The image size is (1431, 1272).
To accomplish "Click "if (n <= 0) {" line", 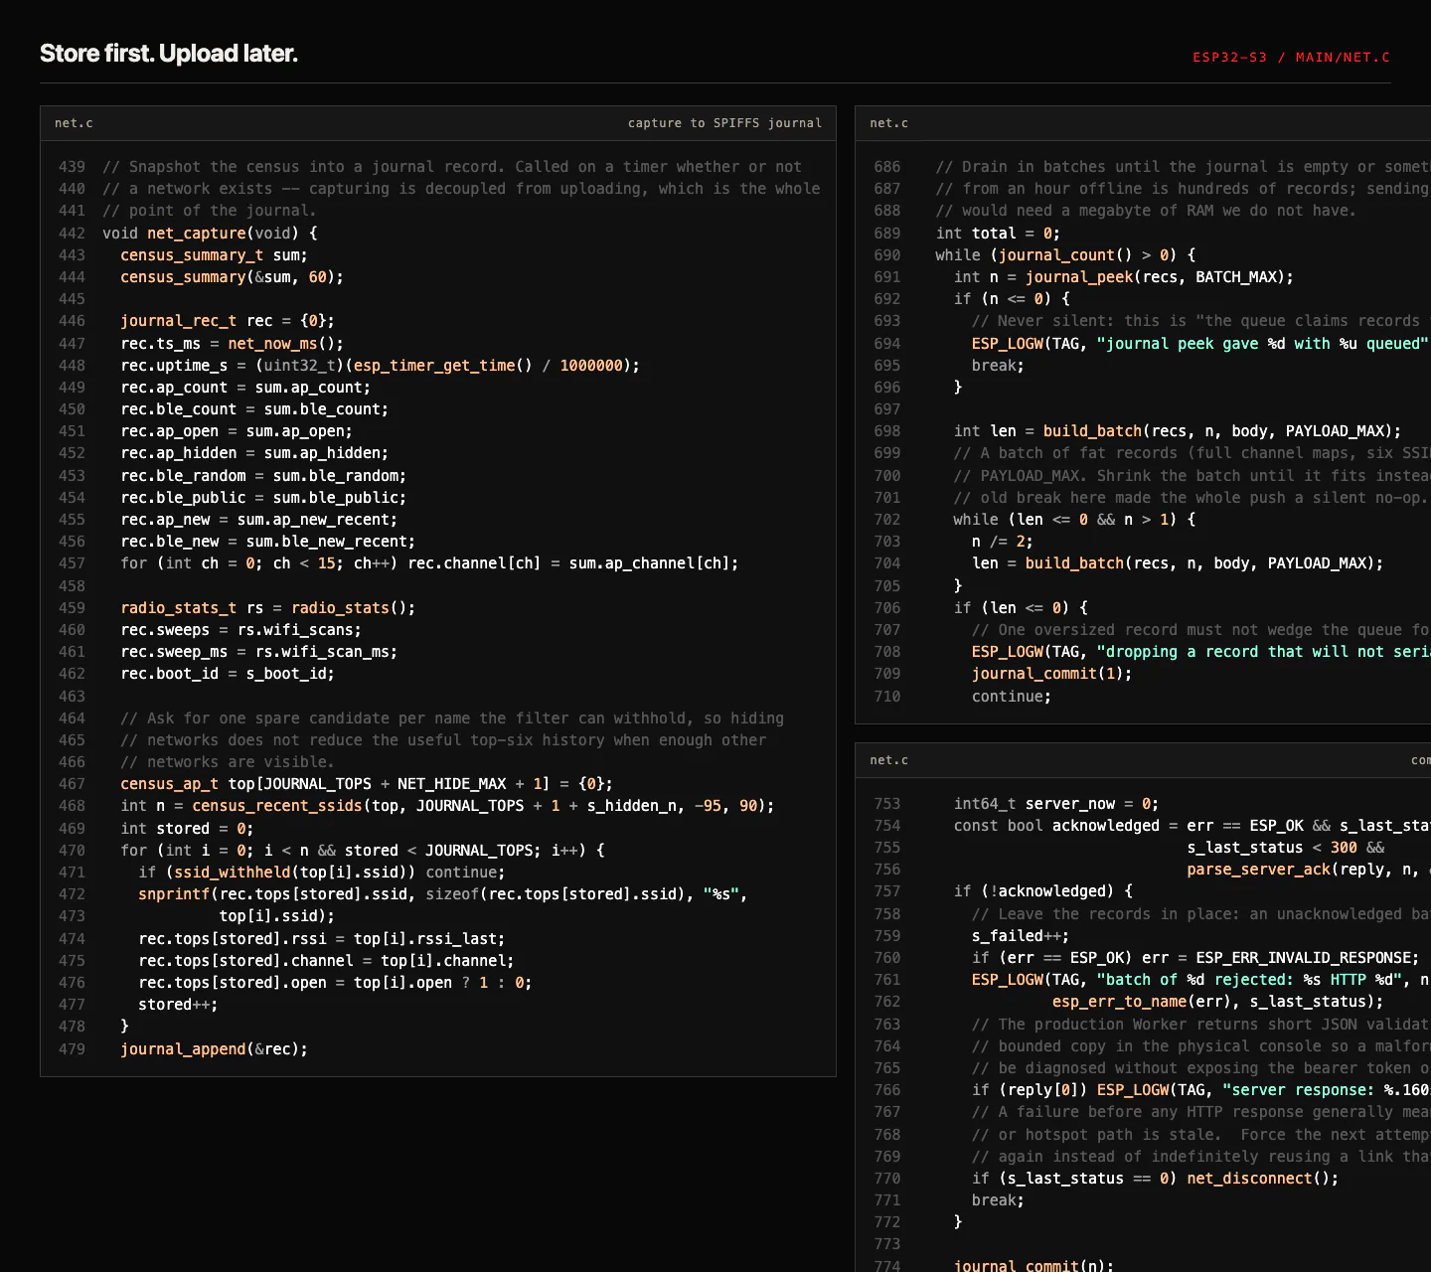I will pos(1012,299).
